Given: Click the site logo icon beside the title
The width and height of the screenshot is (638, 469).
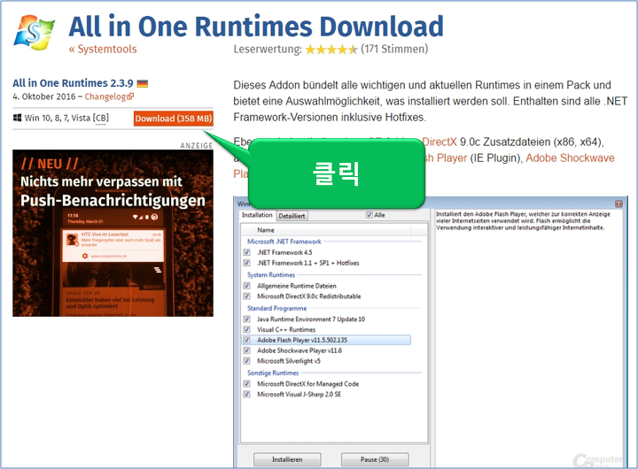Looking at the screenshot, I should coord(34,33).
